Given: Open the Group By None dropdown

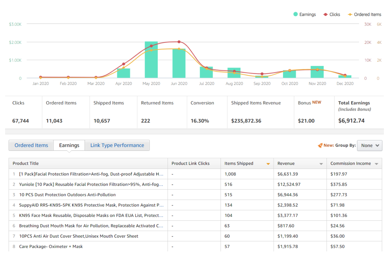Looking at the screenshot, I should [x=370, y=146].
